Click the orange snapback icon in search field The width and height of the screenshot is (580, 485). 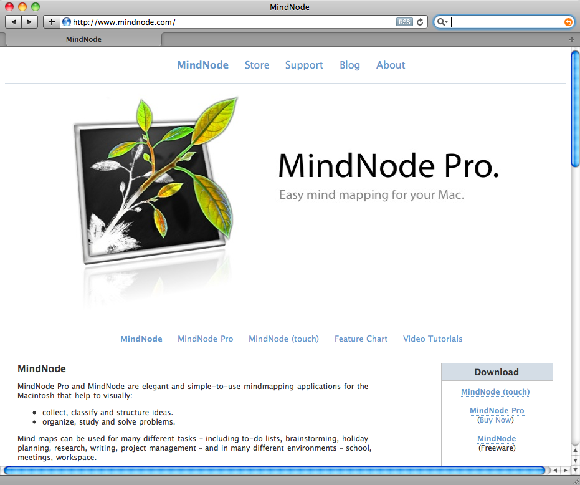coord(568,22)
